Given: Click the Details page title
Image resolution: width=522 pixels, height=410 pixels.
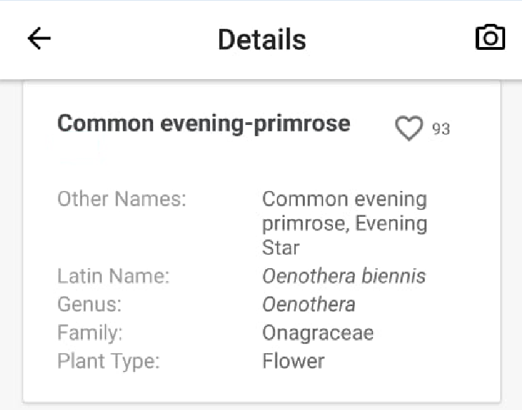Looking at the screenshot, I should pyautogui.click(x=261, y=39).
